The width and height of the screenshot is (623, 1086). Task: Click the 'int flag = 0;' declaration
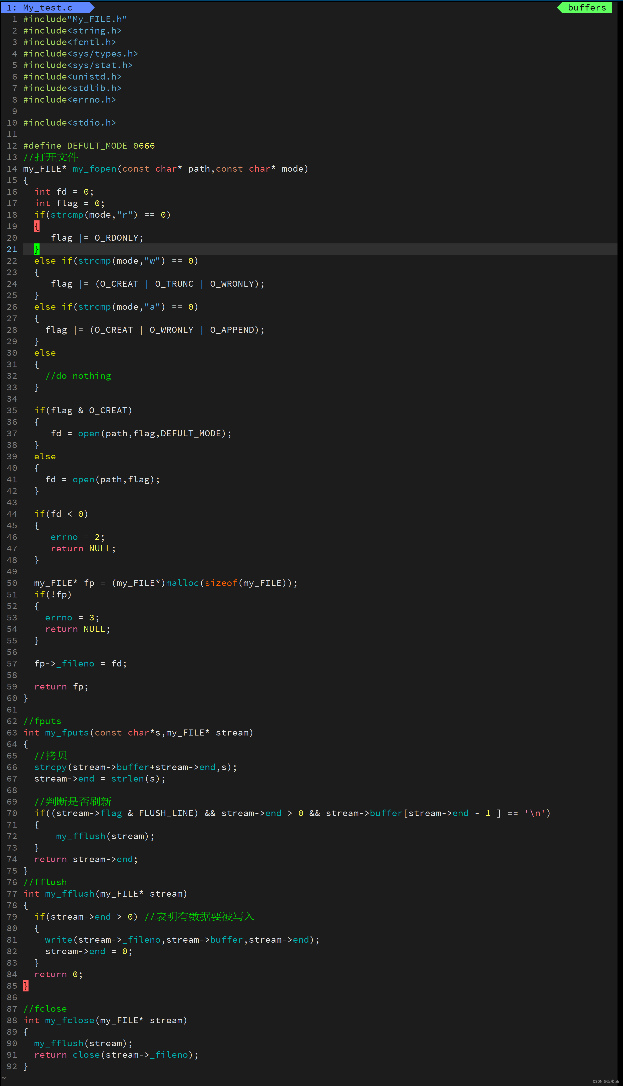click(69, 203)
